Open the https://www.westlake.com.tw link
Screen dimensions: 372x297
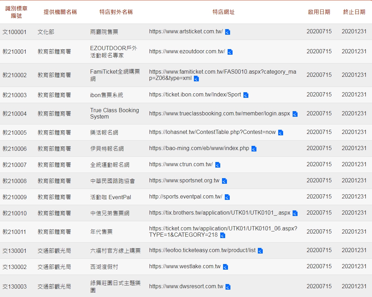185,266
